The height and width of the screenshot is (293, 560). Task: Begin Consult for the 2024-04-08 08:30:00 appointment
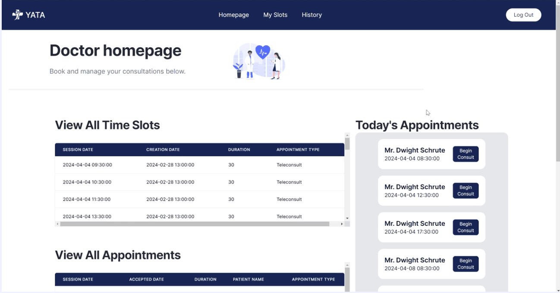click(466, 264)
